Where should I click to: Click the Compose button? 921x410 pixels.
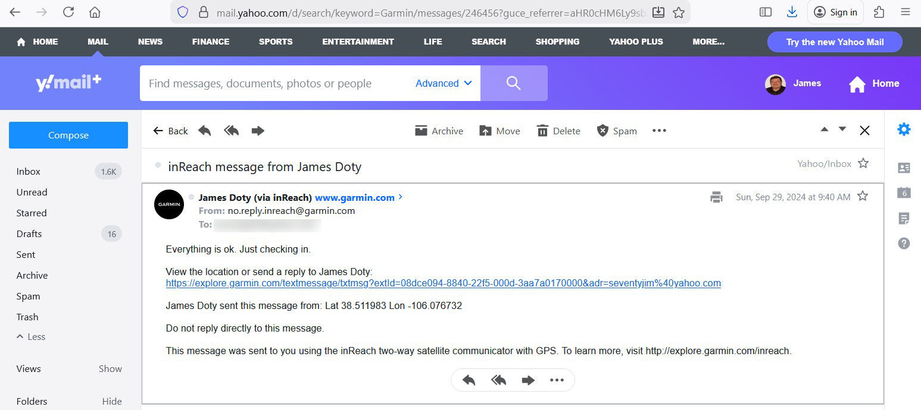pyautogui.click(x=68, y=135)
